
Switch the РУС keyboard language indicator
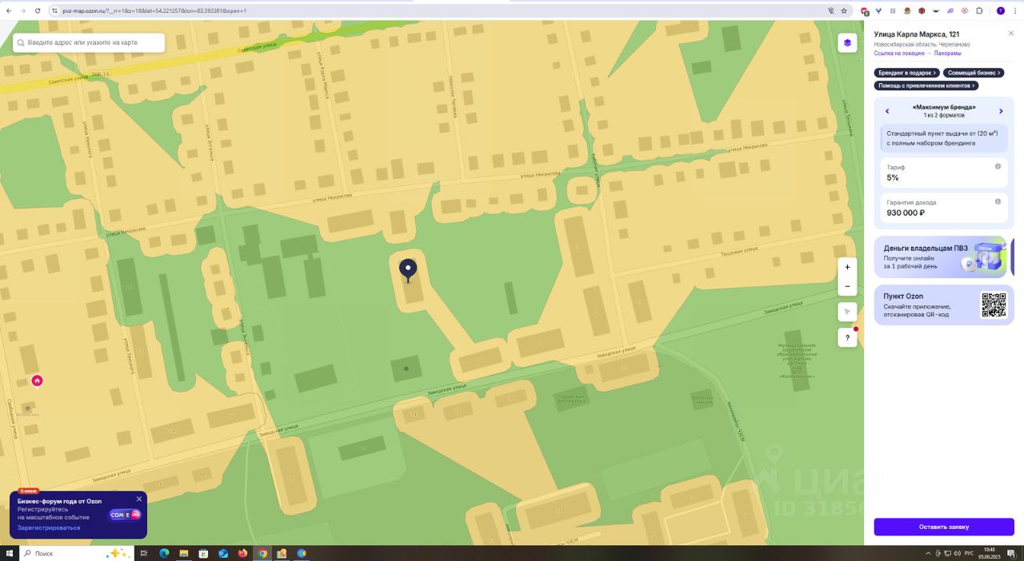969,553
